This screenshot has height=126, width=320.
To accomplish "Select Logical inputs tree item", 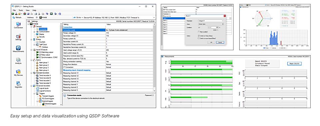I will click(x=43, y=88).
